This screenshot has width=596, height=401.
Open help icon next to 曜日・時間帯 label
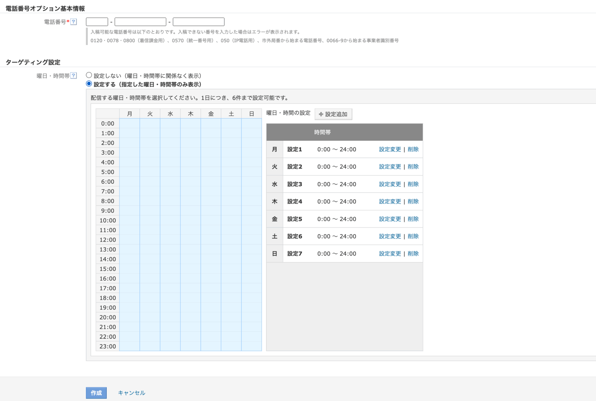pyautogui.click(x=74, y=76)
